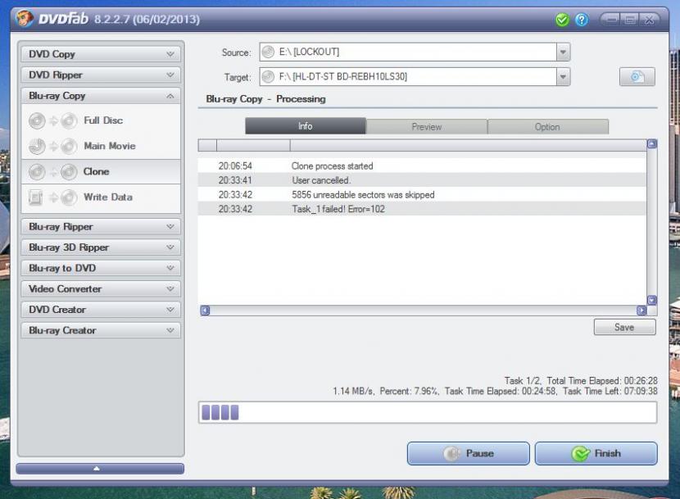Click the log table's time column header
The width and height of the screenshot is (680, 499).
point(253,145)
